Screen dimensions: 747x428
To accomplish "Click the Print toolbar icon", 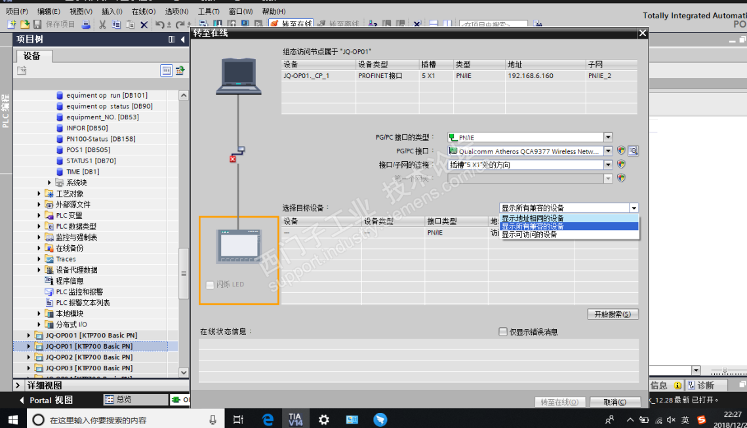I will coord(86,24).
